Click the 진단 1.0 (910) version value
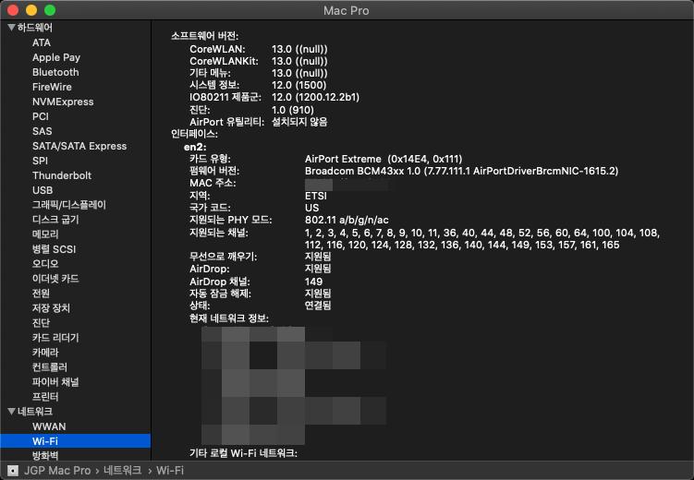This screenshot has width=694, height=480. [293, 110]
